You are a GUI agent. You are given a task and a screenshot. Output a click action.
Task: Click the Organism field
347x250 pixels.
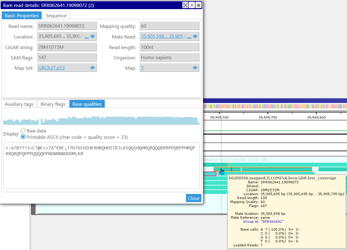169,58
